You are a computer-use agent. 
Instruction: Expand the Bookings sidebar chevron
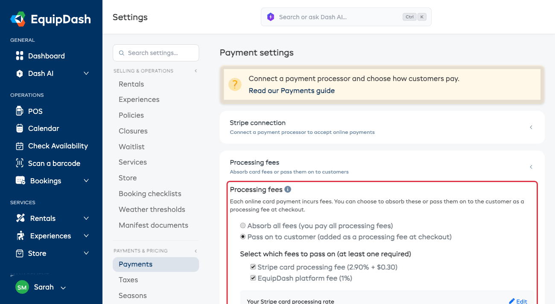86,181
